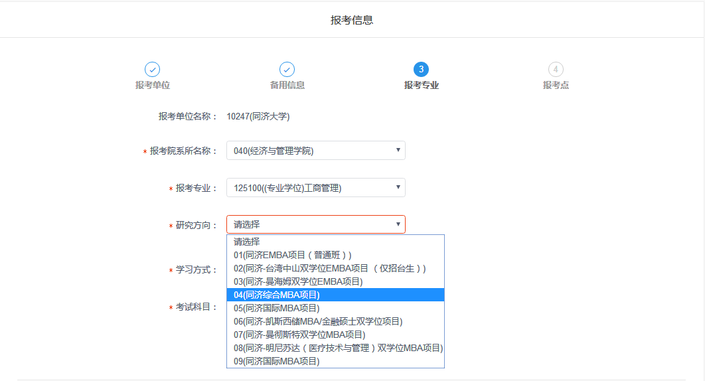Image resolution: width=705 pixels, height=381 pixels.
Task: Pick option 09 at the list bottom
Action: tap(277, 361)
